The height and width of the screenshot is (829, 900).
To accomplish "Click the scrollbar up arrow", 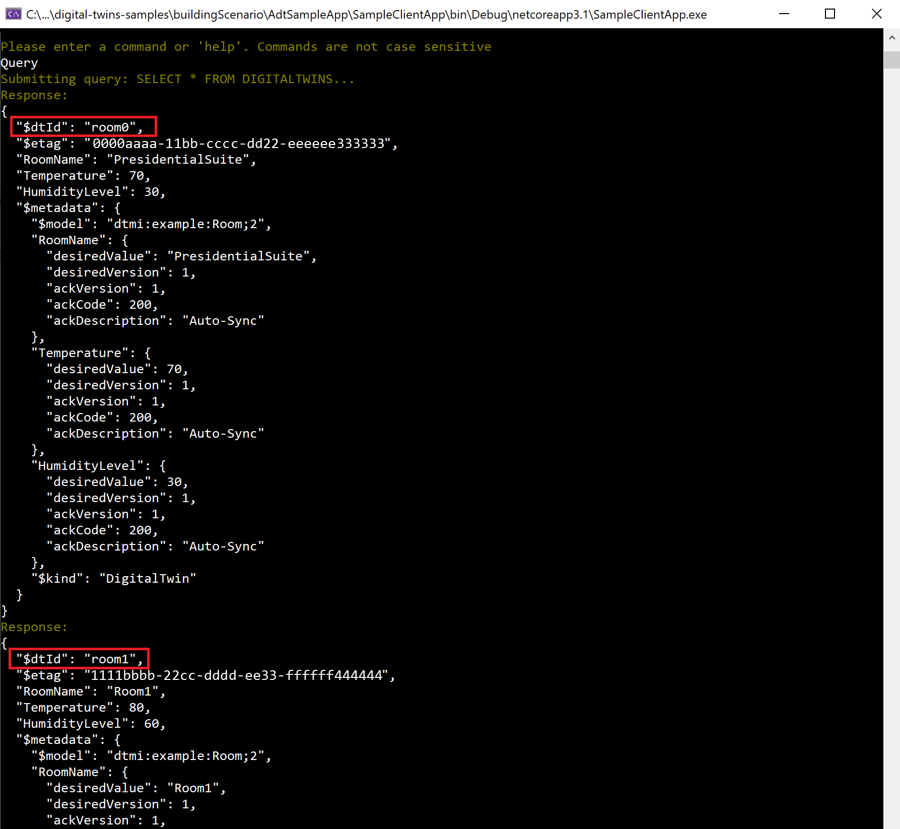I will (x=891, y=38).
